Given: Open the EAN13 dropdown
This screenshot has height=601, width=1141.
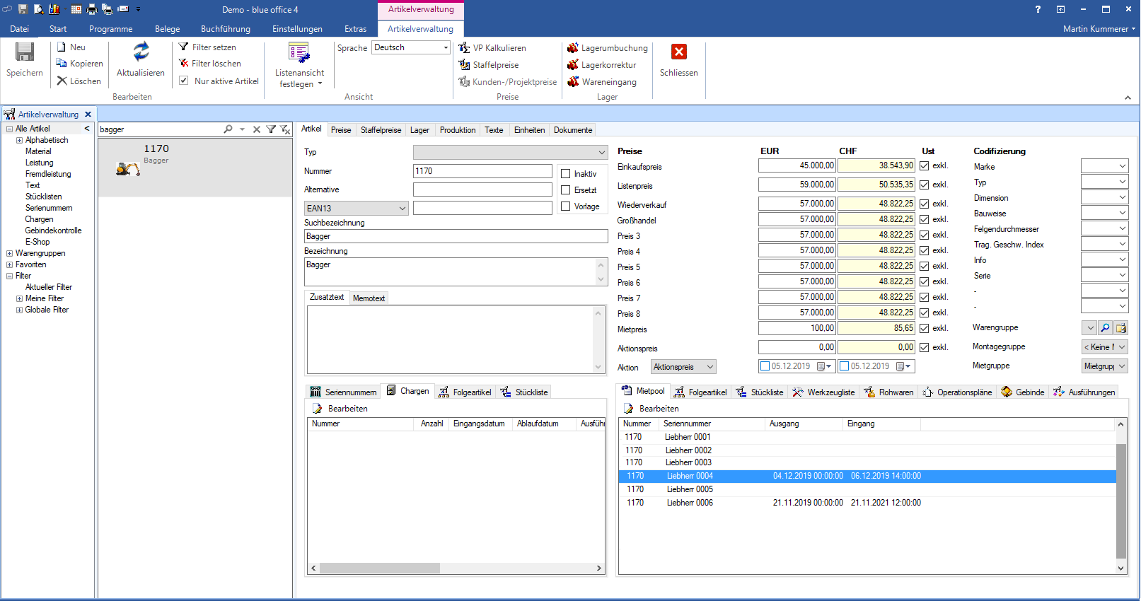Looking at the screenshot, I should pyautogui.click(x=402, y=209).
